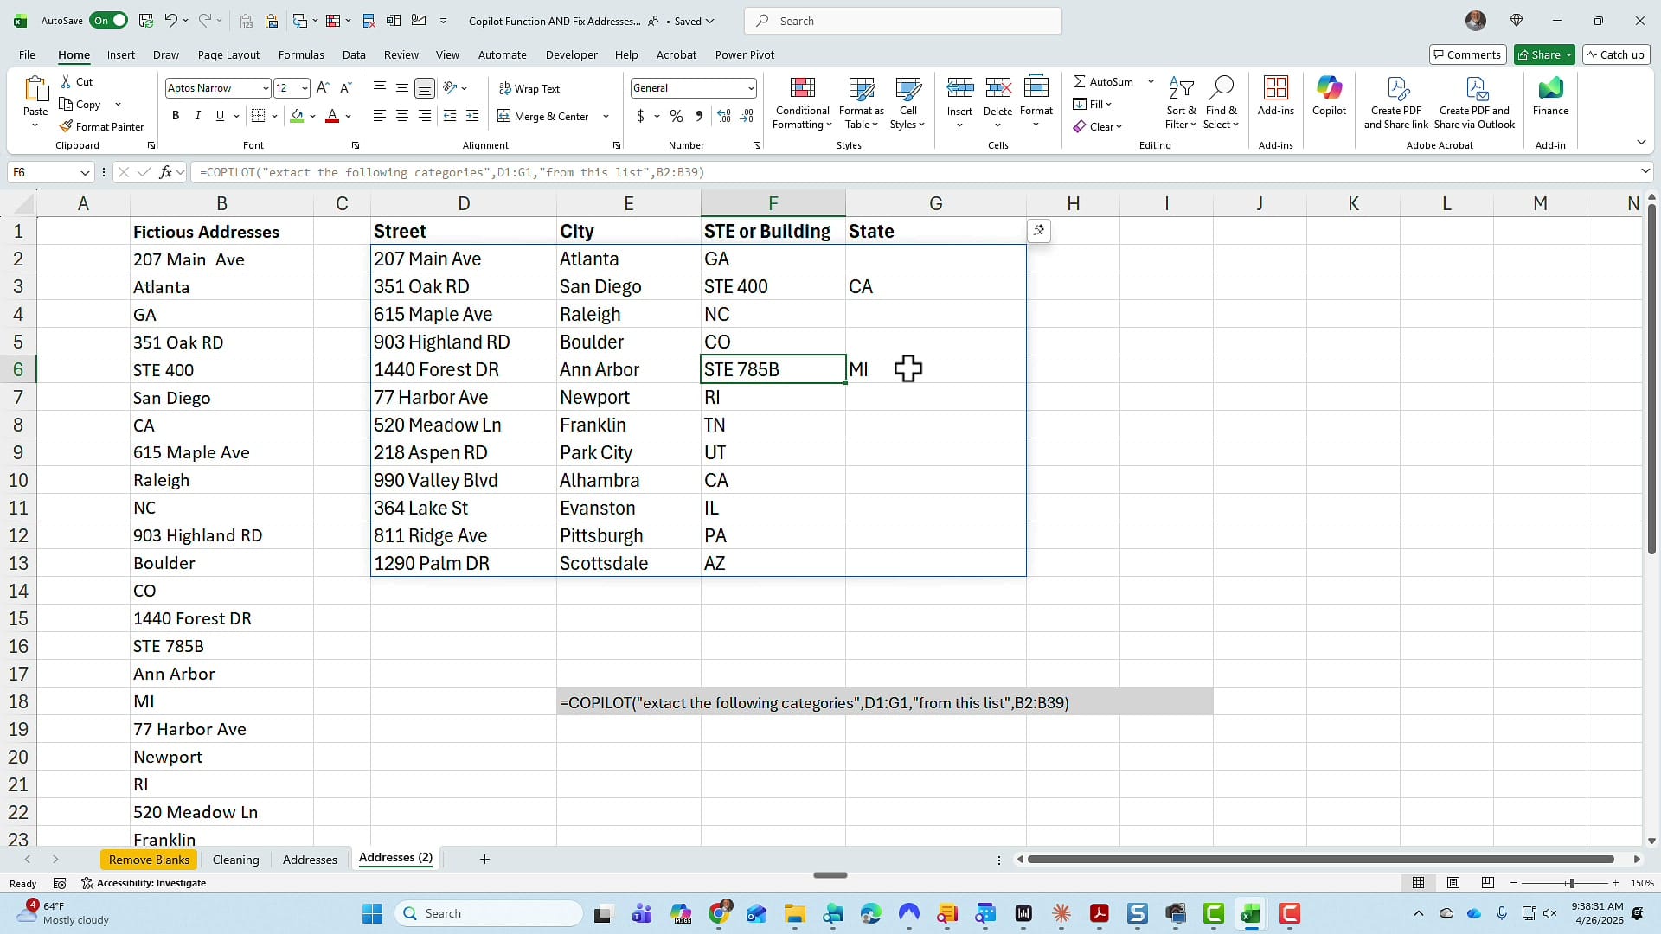Toggle italic formatting
This screenshot has height=934, width=1661.
click(197, 115)
